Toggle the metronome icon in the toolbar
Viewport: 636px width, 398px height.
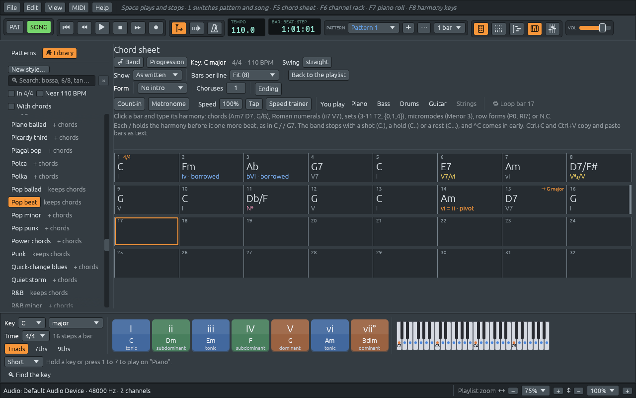click(215, 28)
